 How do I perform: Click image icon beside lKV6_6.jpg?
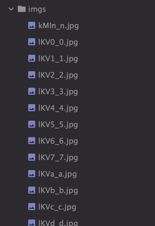pos(32,141)
